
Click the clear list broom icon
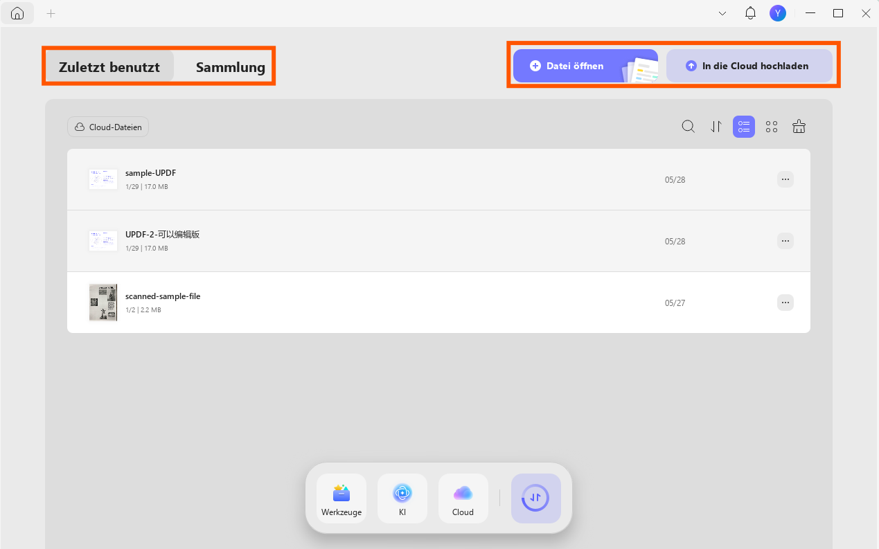pyautogui.click(x=799, y=127)
